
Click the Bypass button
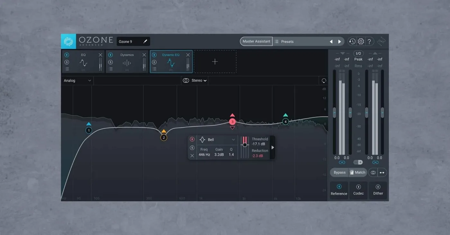(x=339, y=173)
